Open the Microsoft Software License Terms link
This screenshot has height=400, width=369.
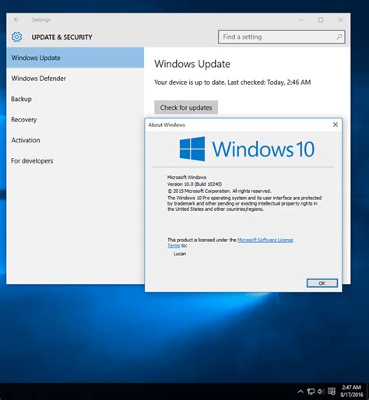click(265, 240)
